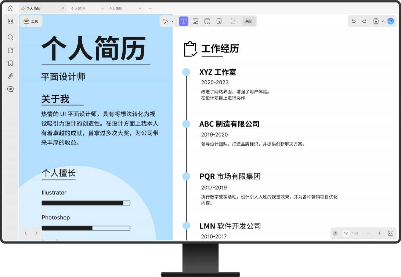Select the image editing tool
The image size is (401, 277).
(195, 21)
